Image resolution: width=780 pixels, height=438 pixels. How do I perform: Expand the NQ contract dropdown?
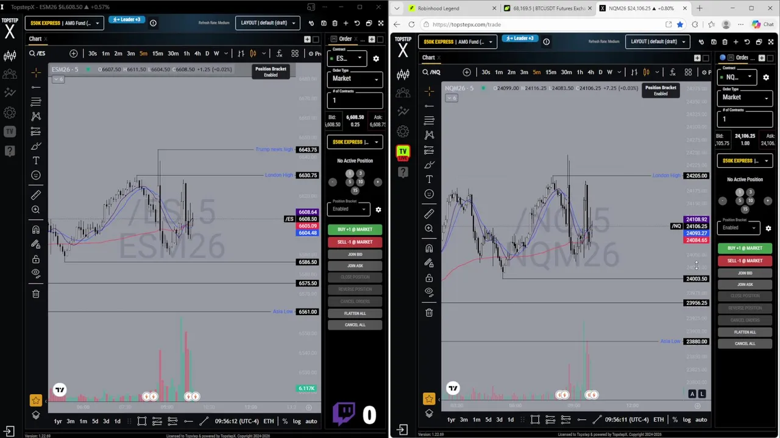pos(737,77)
